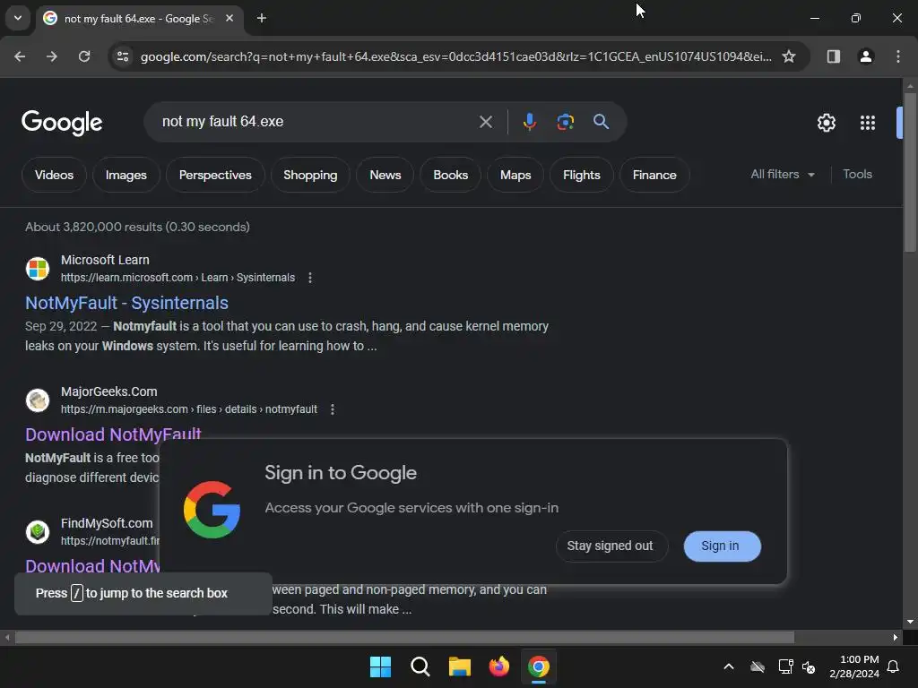Click the OneDrive cloud tray icon

[x=758, y=666]
